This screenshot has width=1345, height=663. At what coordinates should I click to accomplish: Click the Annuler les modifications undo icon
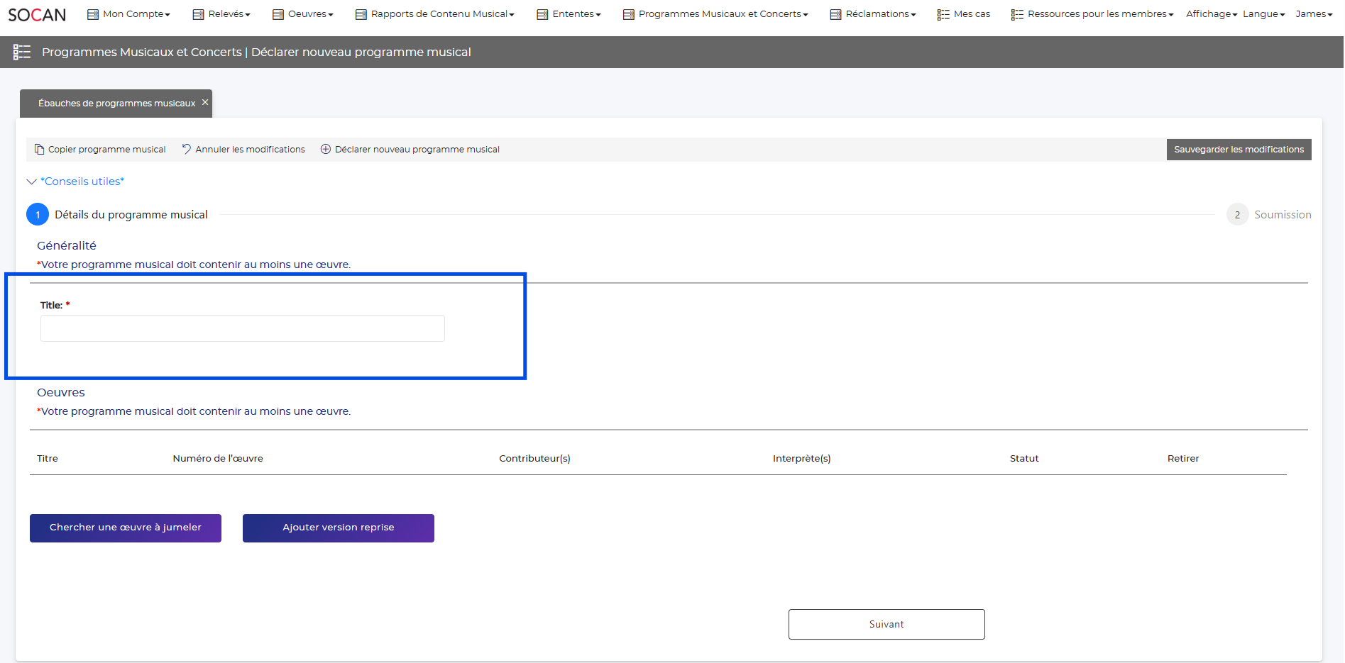click(x=187, y=149)
